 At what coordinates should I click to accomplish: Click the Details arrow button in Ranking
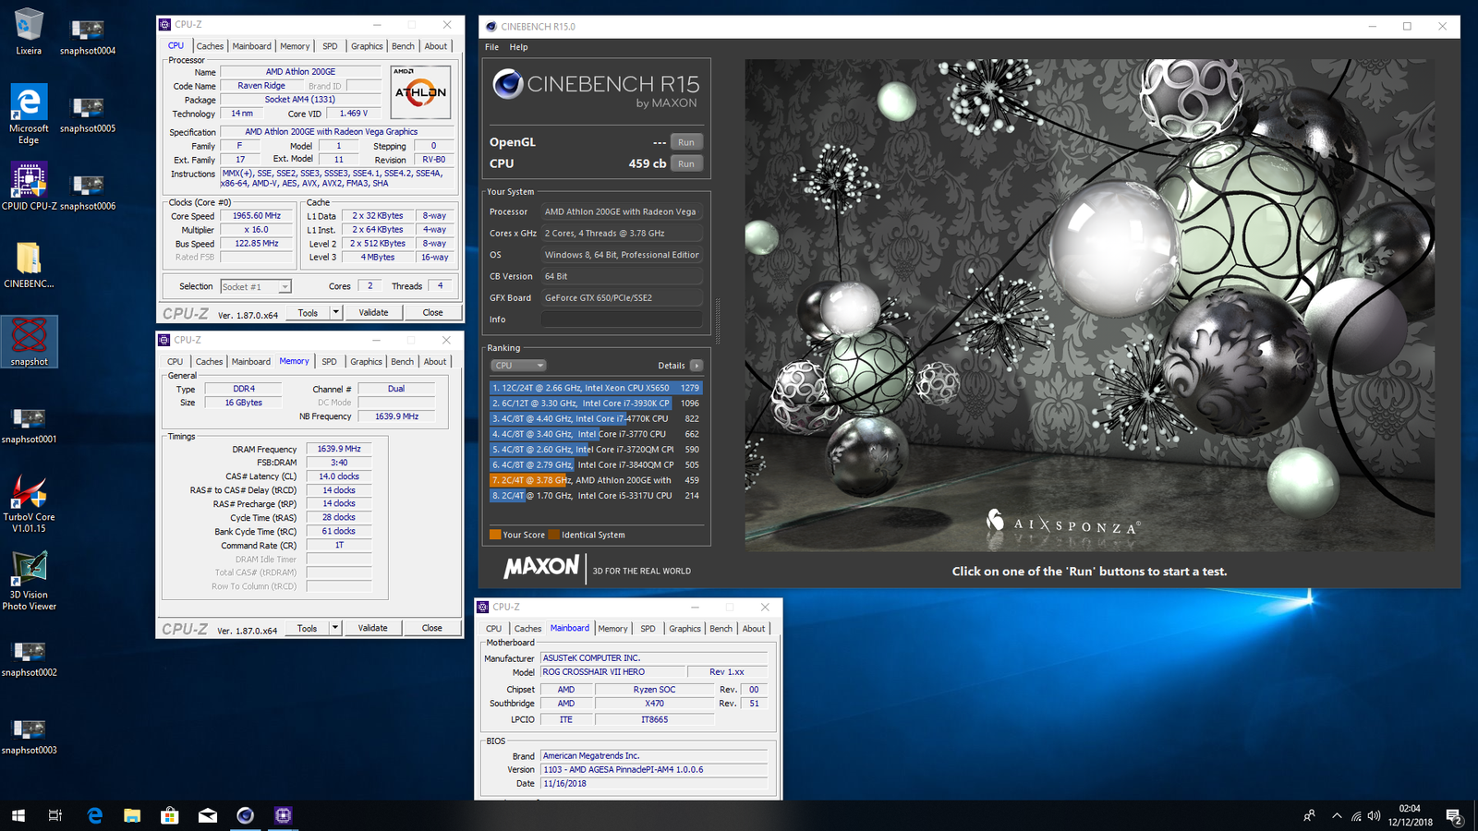(x=697, y=366)
